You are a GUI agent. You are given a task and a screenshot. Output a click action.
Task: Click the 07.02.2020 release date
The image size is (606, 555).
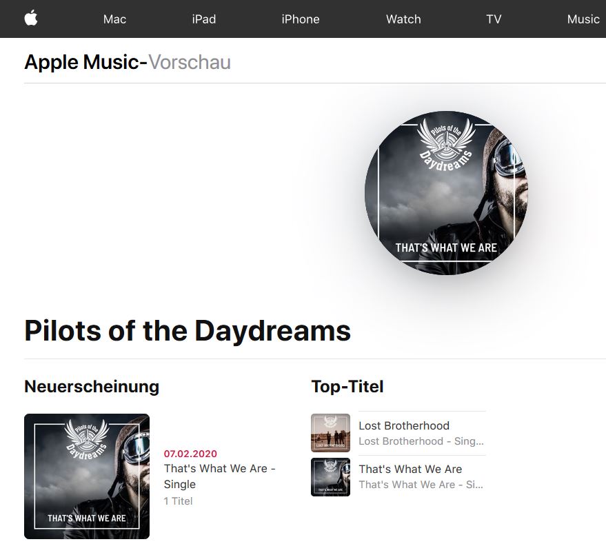coord(190,454)
